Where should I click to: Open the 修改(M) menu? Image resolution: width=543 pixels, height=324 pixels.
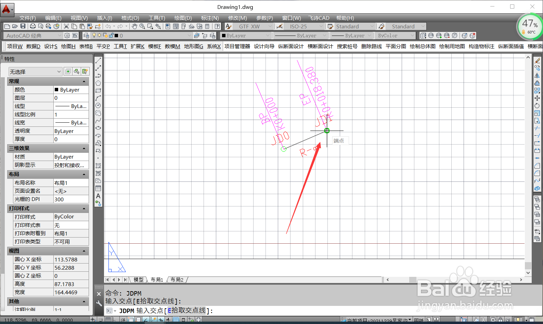pos(237,18)
